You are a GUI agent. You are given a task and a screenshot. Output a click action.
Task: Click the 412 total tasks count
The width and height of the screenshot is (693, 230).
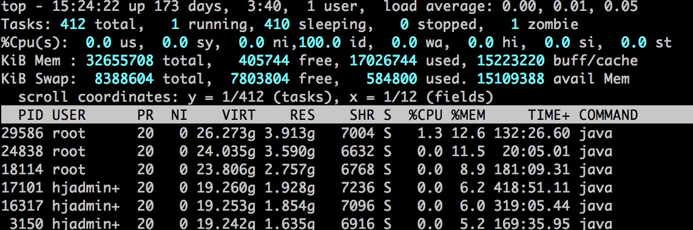[73, 24]
